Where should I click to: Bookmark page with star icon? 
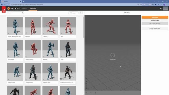(x=141, y=5)
